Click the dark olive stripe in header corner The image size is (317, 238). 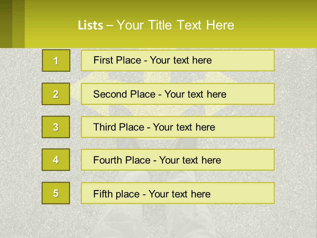pos(6,24)
